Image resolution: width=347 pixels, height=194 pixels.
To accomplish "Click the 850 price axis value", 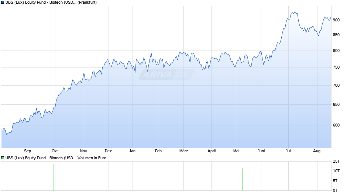I will point(336,35).
